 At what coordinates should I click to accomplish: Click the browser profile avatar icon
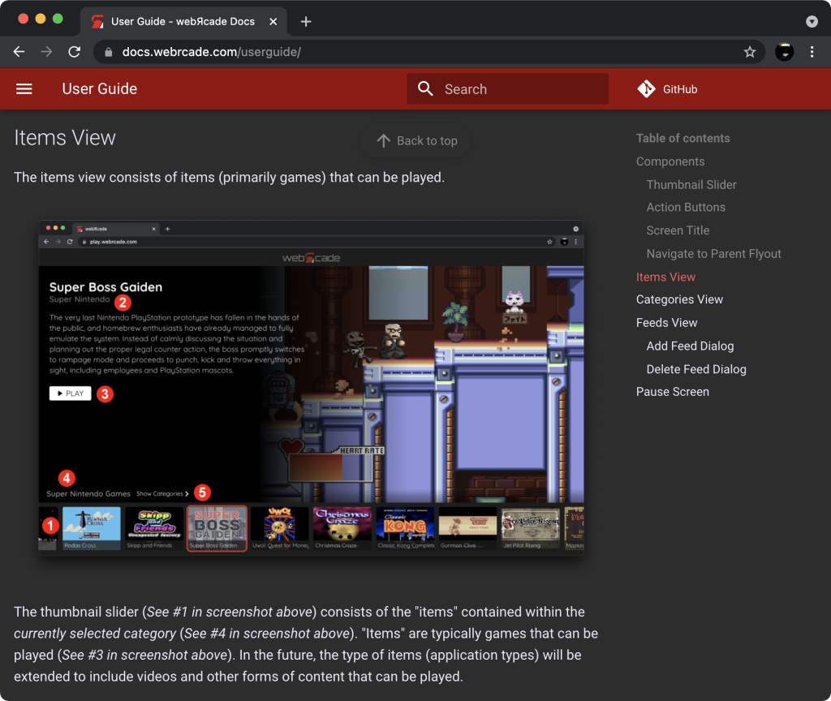tap(784, 52)
